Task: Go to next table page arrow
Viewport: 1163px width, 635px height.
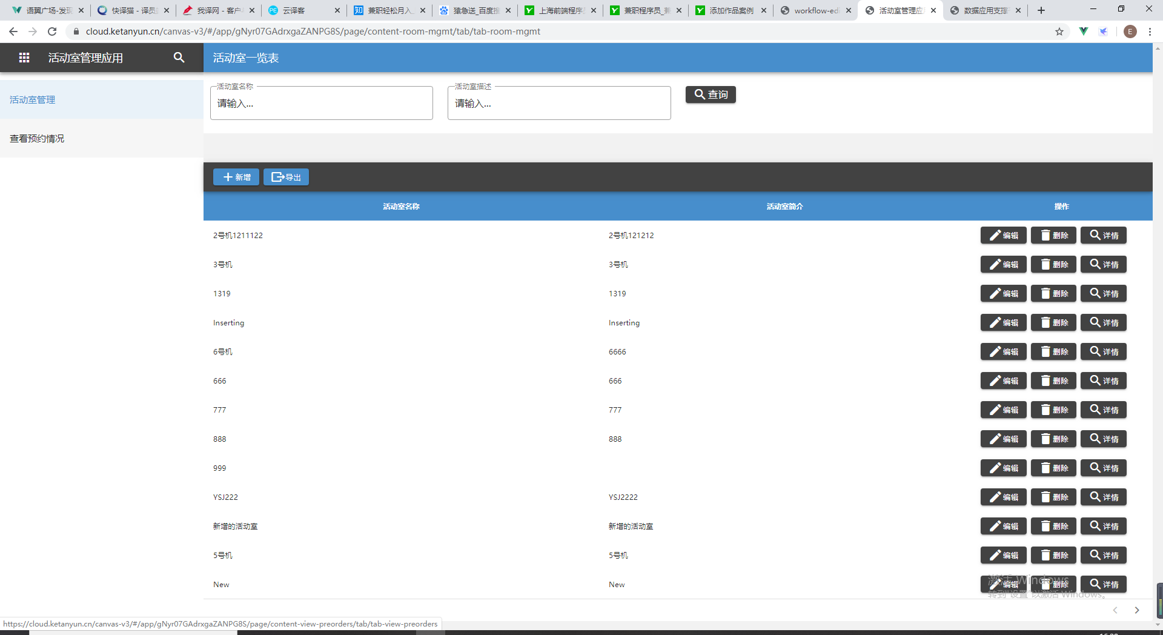Action: (x=1137, y=610)
